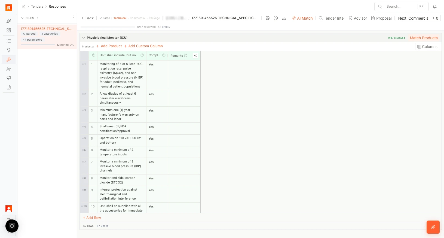Click Add Custom Column
The image size is (444, 238).
(x=143, y=46)
